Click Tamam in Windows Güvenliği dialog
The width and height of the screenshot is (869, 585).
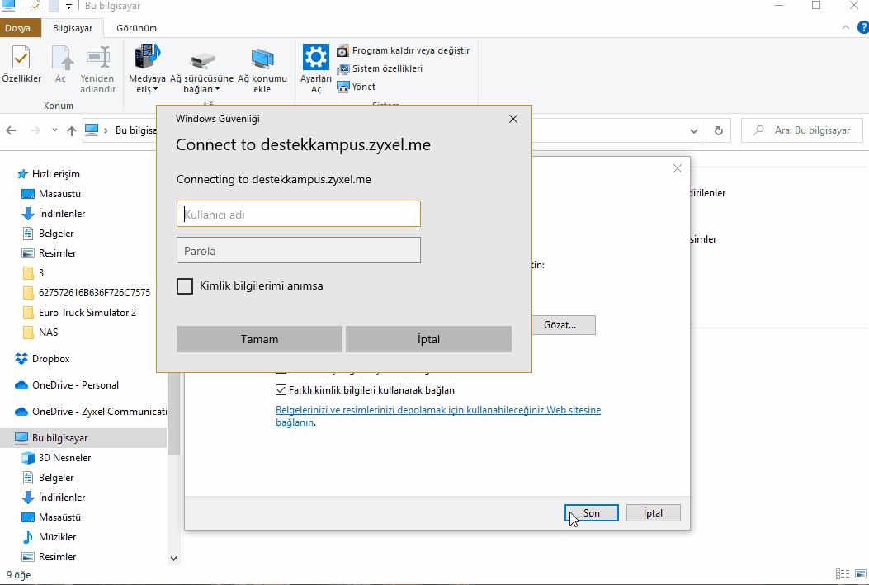click(259, 339)
